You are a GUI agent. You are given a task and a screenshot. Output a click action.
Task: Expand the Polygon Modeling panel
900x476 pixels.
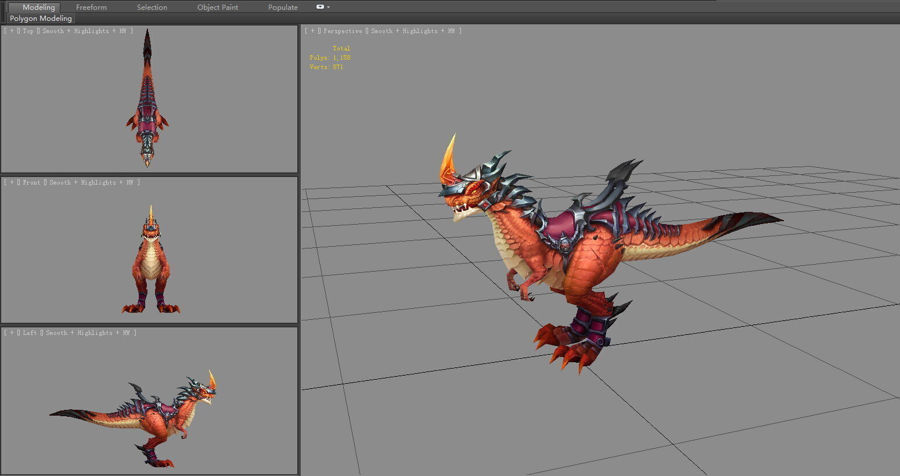click(x=41, y=18)
